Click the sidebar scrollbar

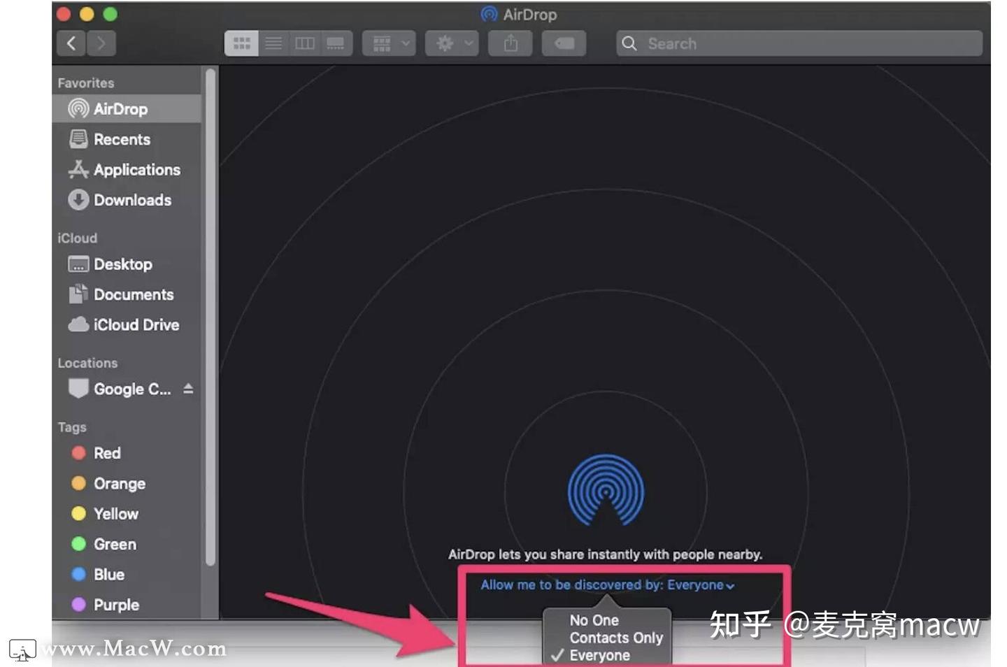(x=210, y=318)
